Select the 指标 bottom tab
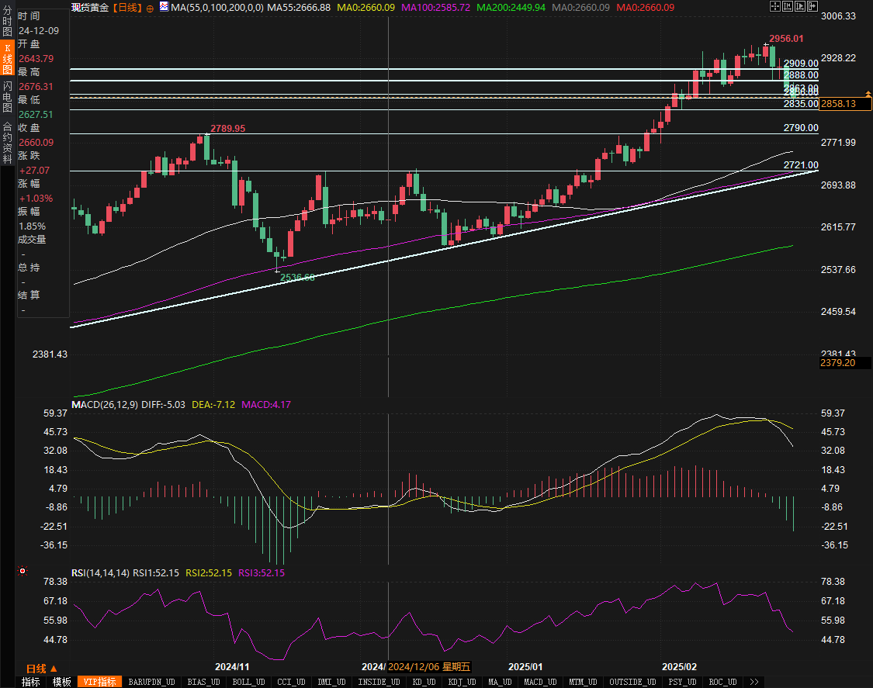Image resolution: width=873 pixels, height=688 pixels. click(x=31, y=682)
